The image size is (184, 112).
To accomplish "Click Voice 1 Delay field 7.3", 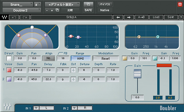I will point(49,70).
